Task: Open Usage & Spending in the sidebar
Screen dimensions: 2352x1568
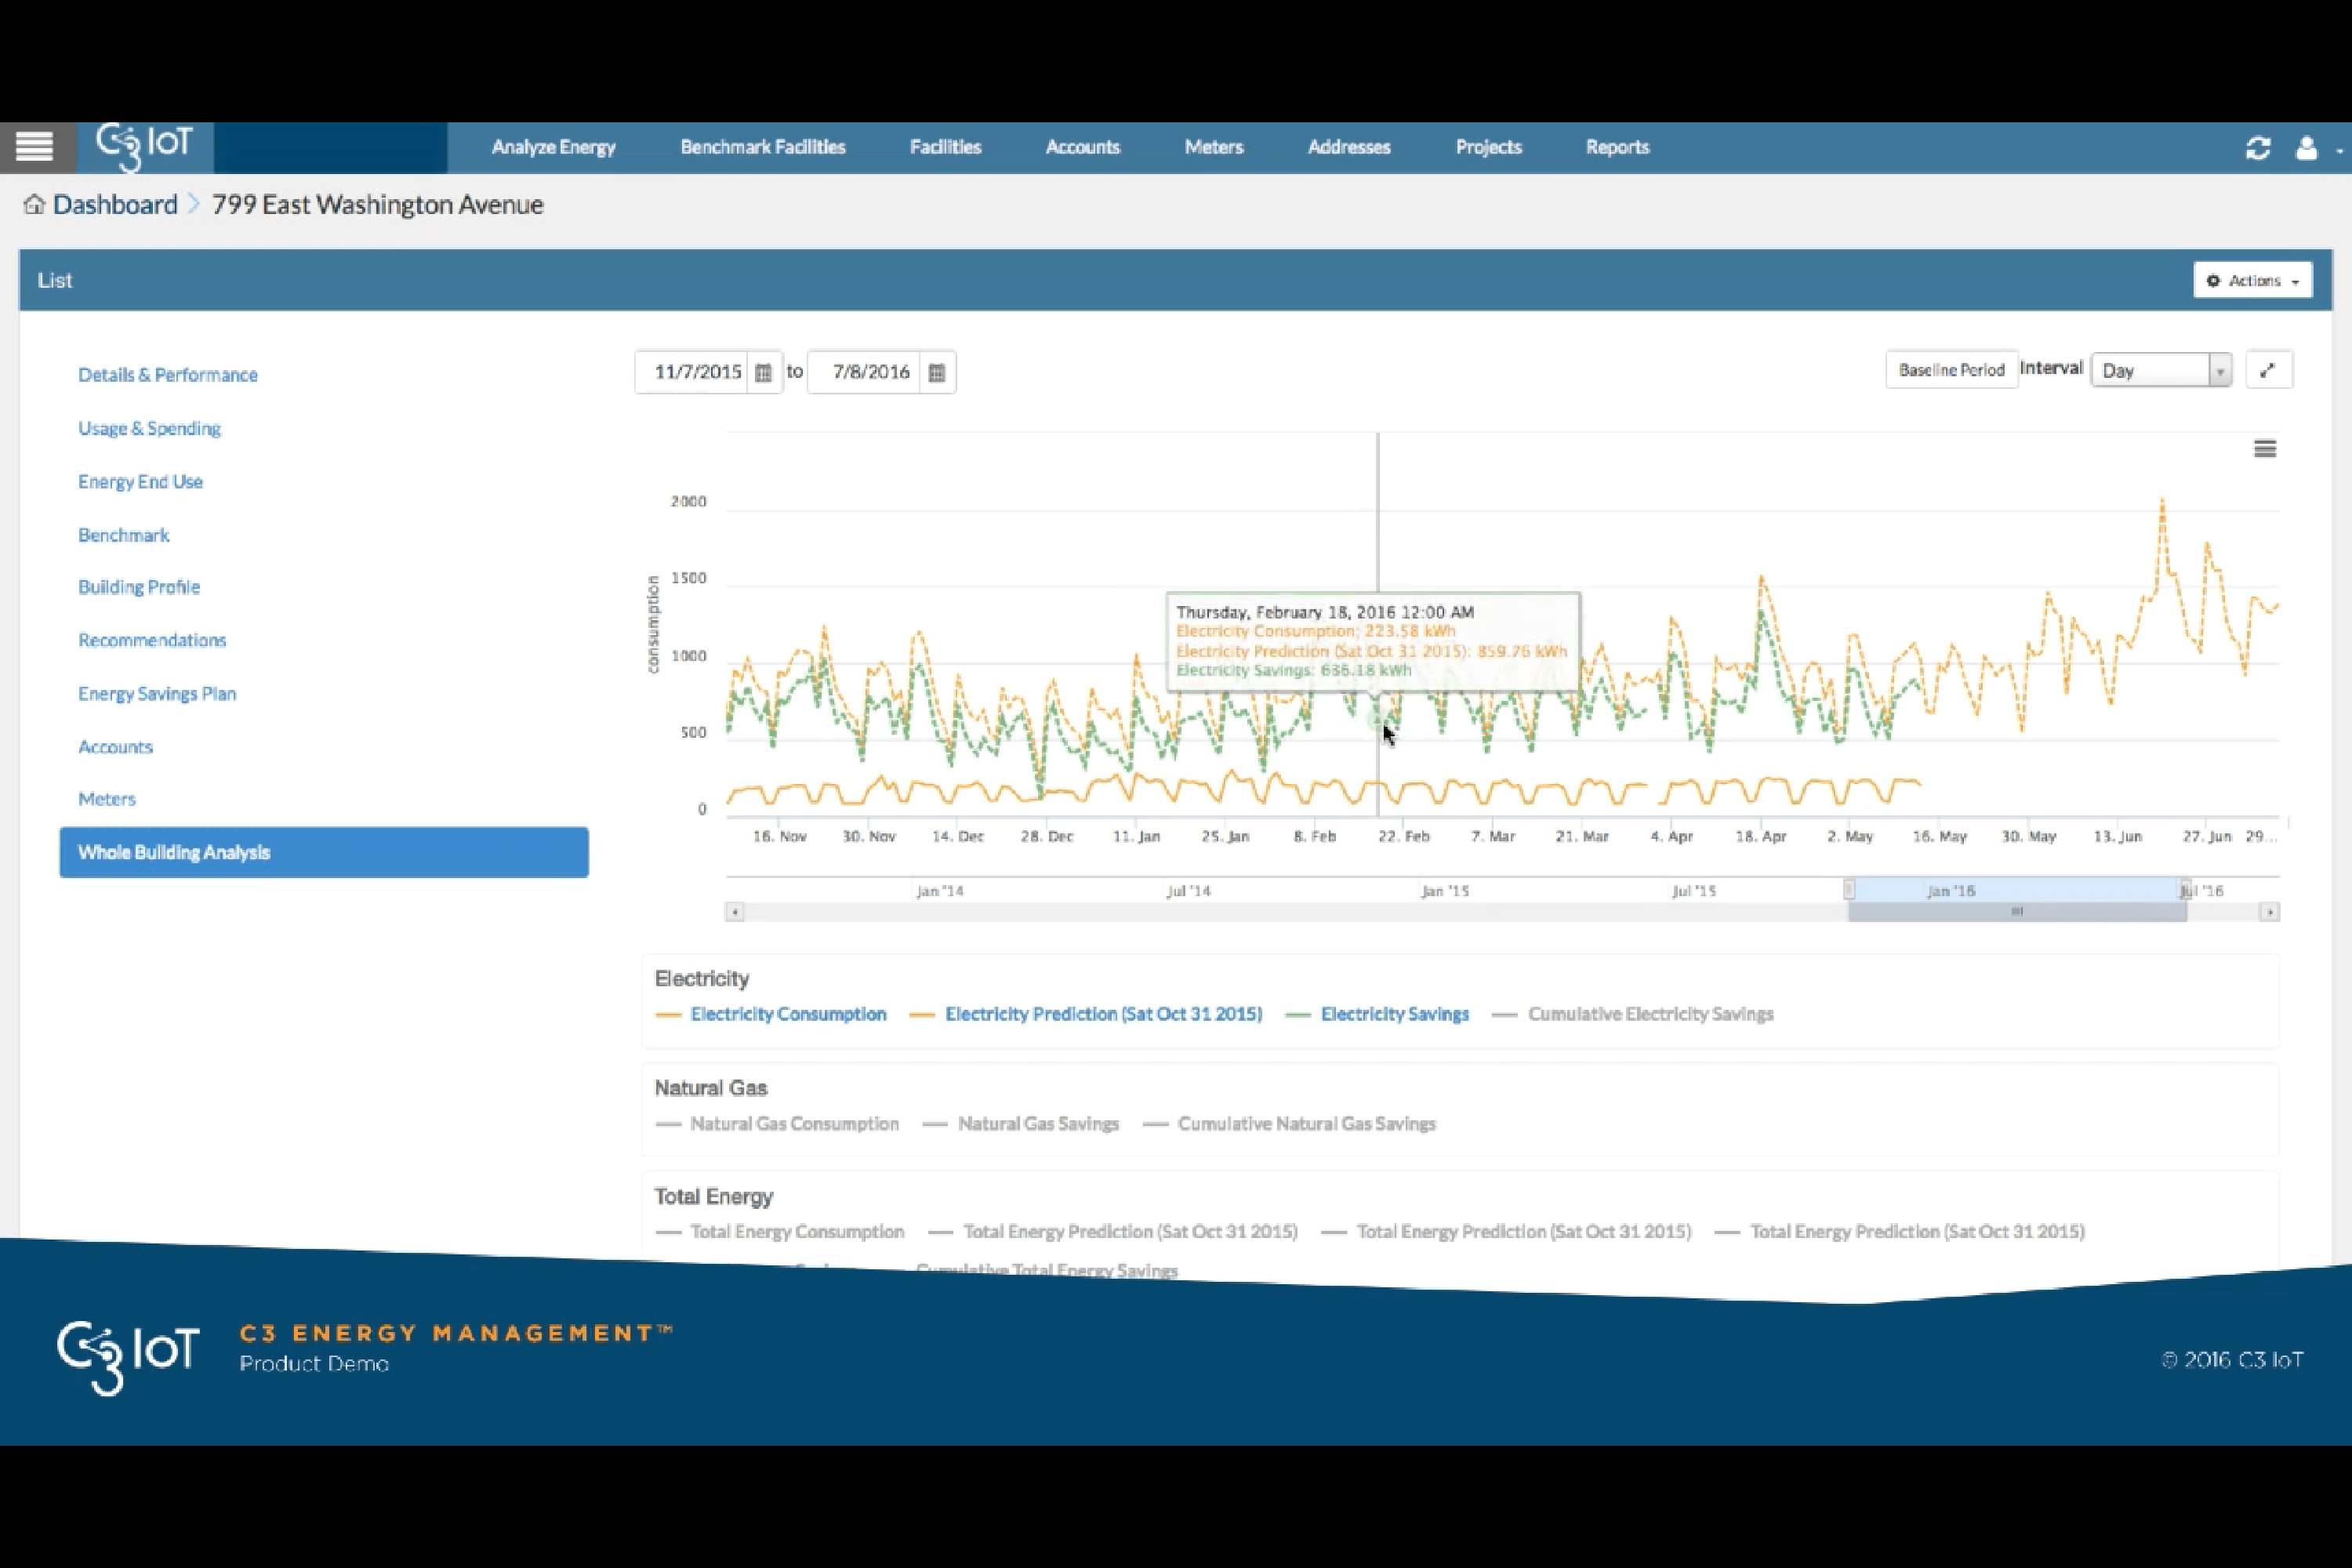Action: coord(150,428)
